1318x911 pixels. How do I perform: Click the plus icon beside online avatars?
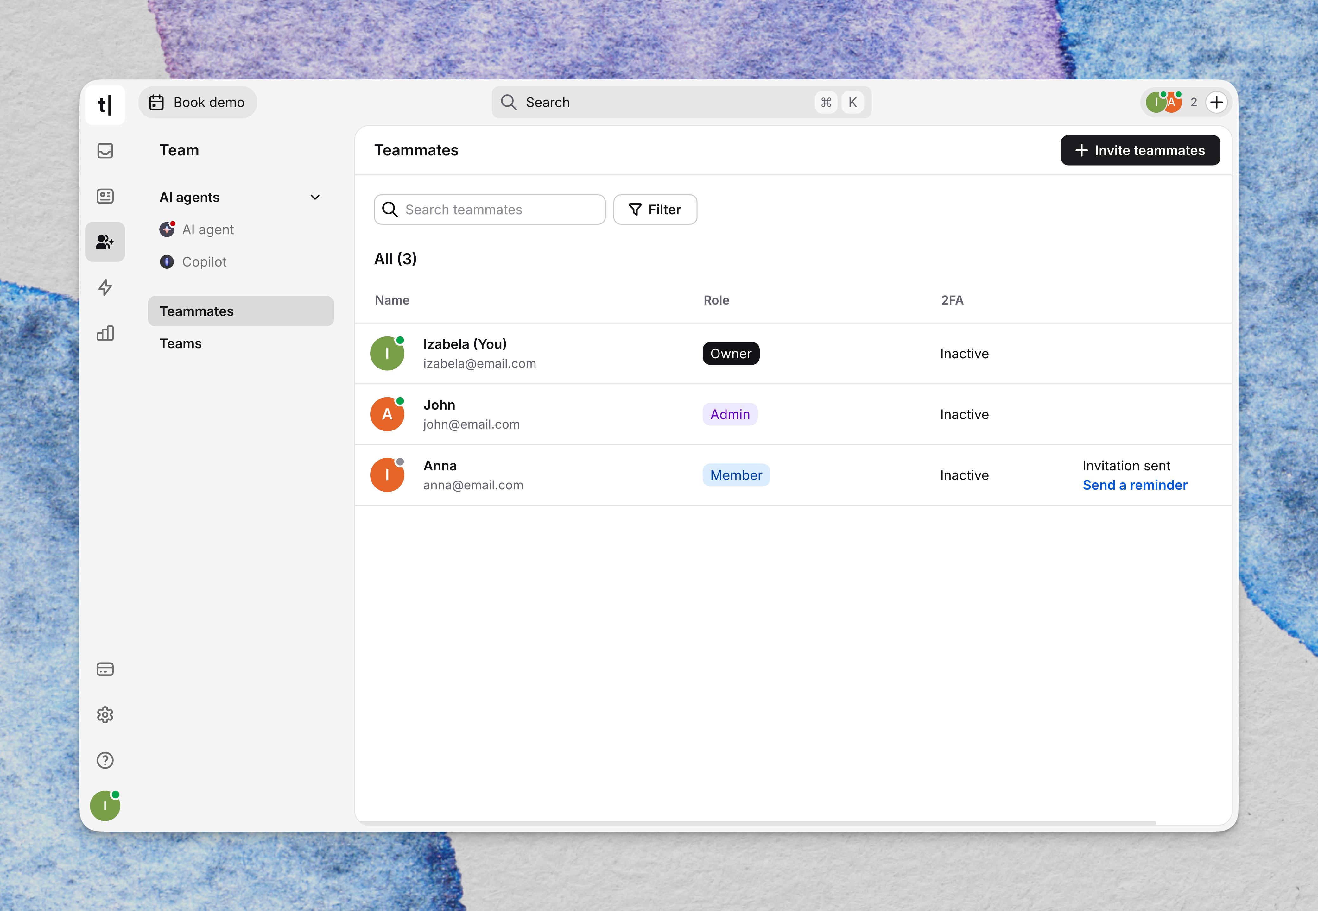(x=1216, y=102)
